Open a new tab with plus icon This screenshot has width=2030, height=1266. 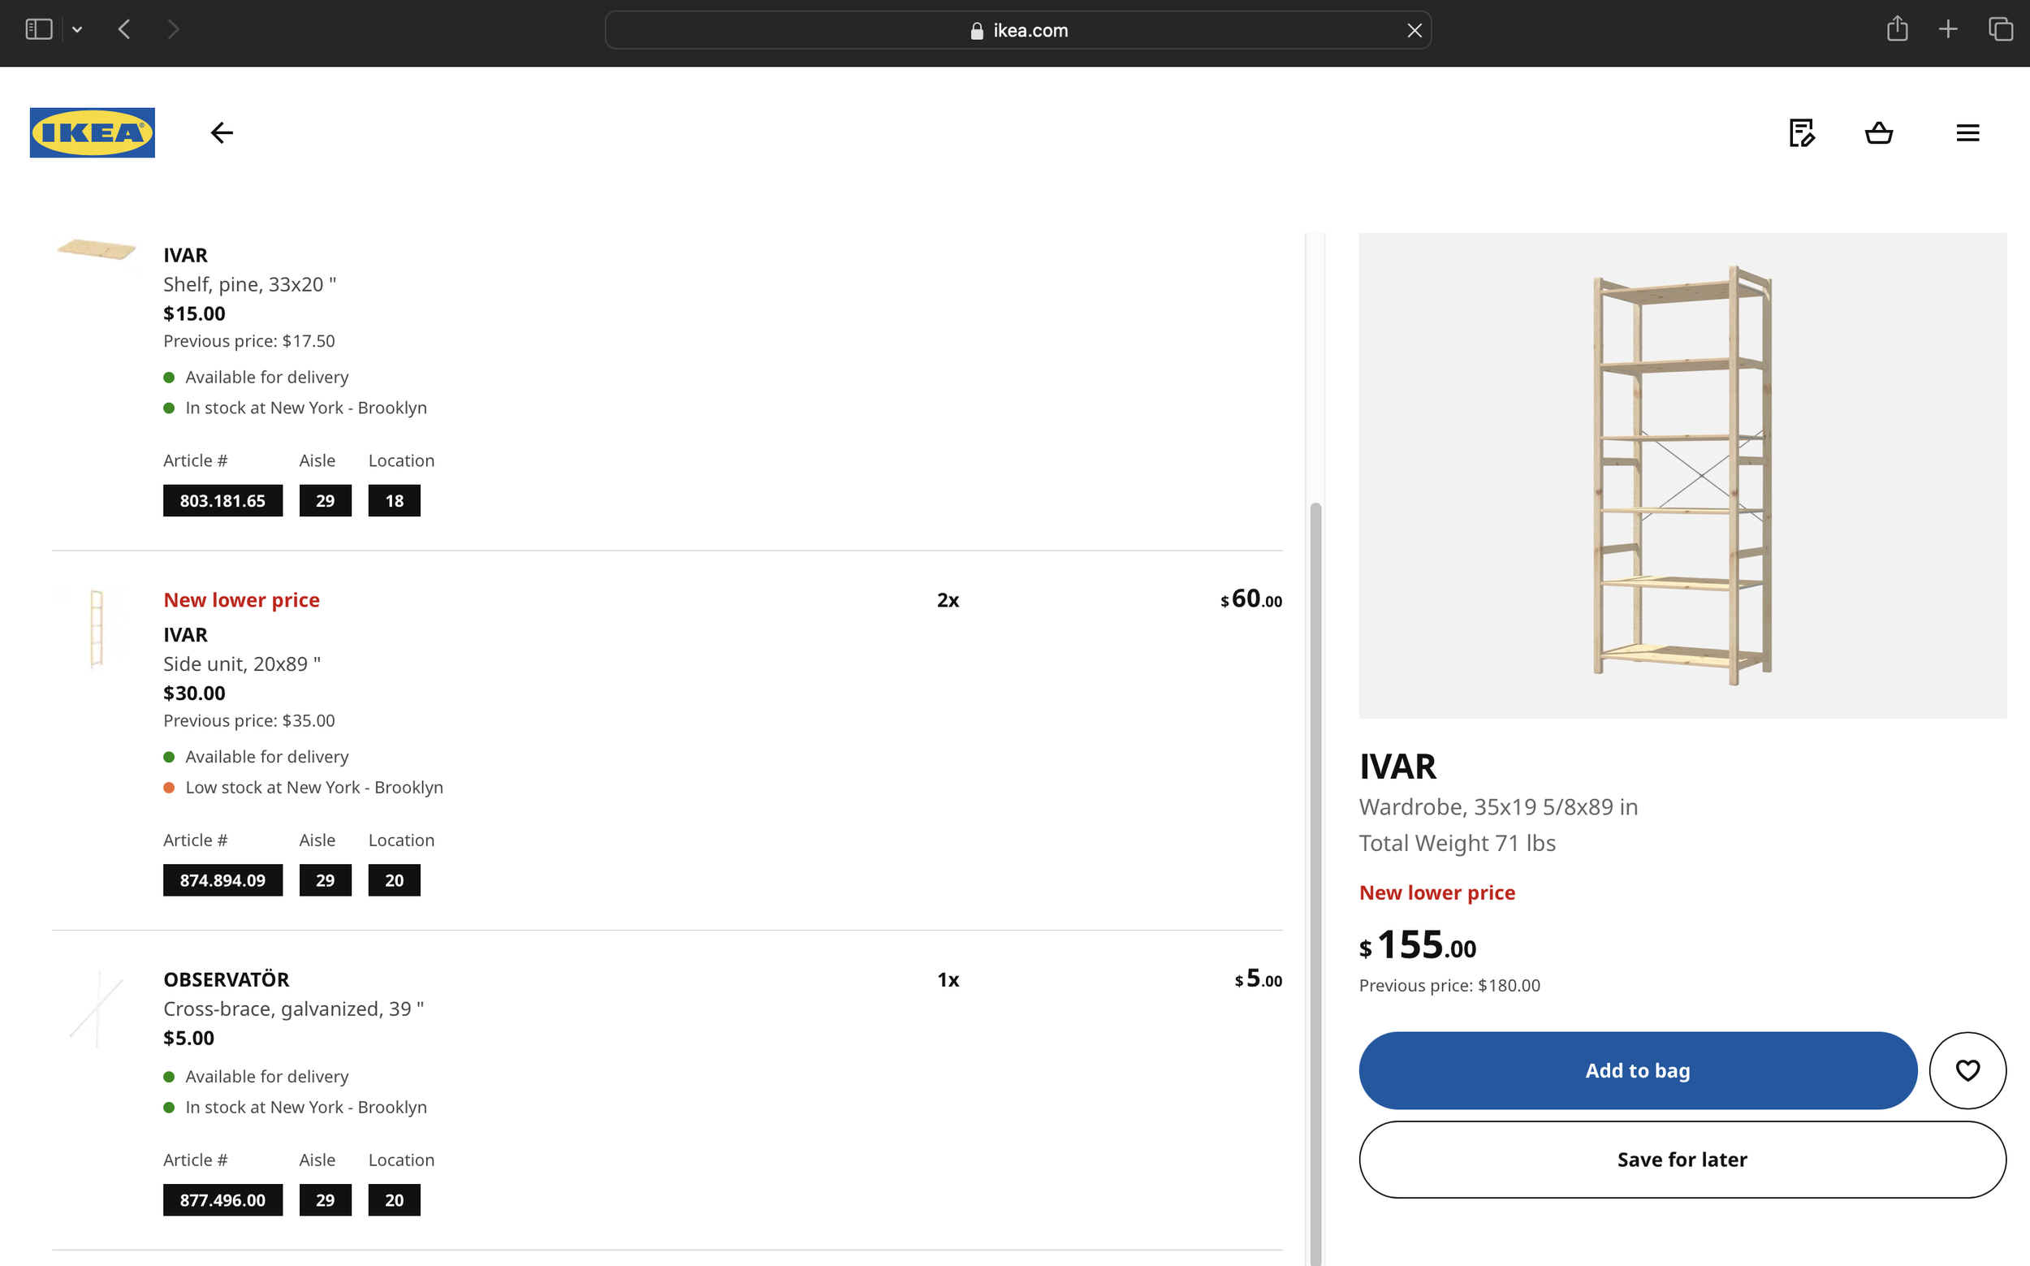point(1948,30)
